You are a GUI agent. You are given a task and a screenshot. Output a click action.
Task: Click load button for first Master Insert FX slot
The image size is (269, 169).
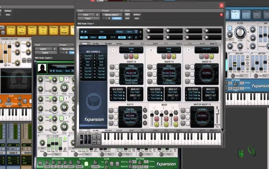pyautogui.click(x=183, y=110)
